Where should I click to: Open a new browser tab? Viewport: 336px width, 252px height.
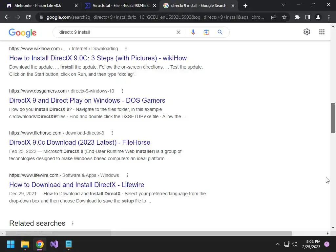click(x=245, y=6)
